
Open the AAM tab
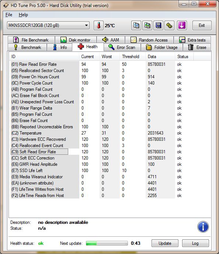111,40
